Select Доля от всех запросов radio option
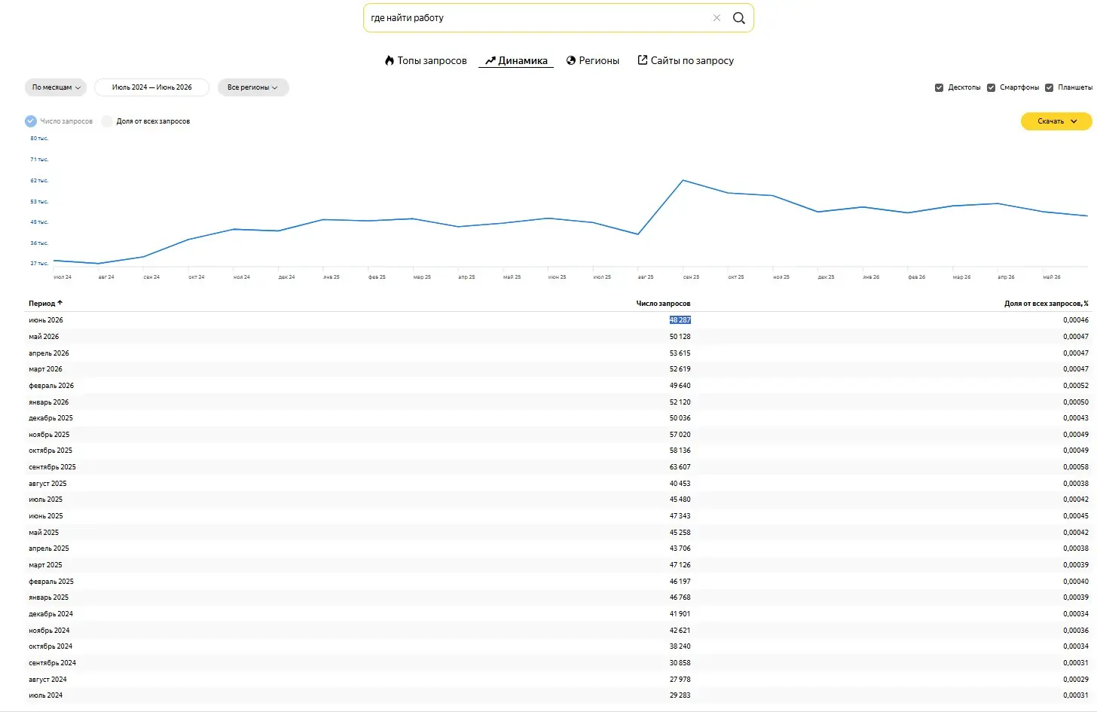 (x=107, y=121)
